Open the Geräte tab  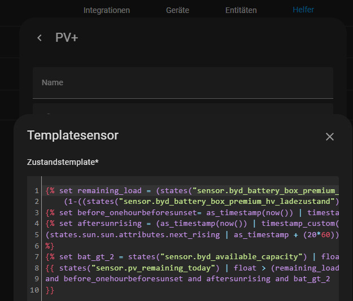tap(177, 10)
